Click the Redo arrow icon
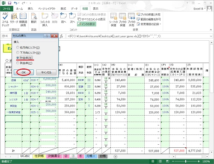Image resolution: width=214 pixels, height=164 pixels. coord(24,3)
